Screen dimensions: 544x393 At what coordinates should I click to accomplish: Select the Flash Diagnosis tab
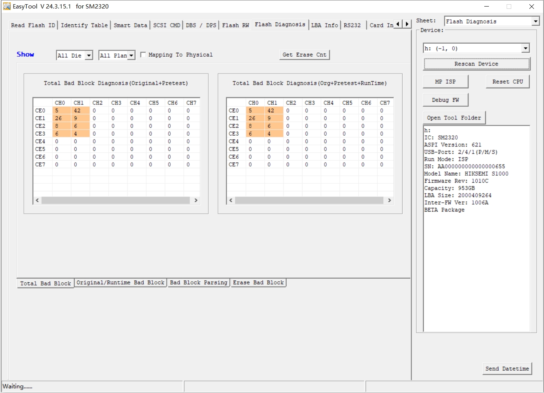(x=280, y=24)
